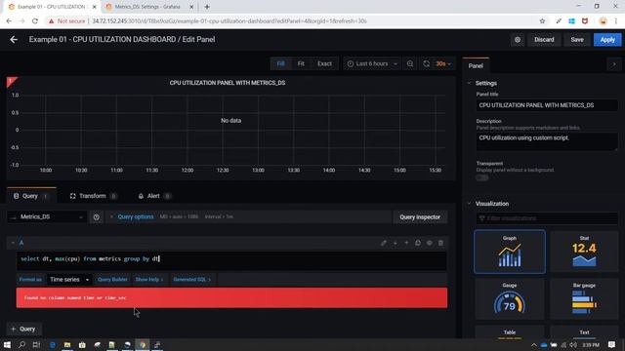
Task: Open a new browser tab
Action: pos(207,7)
